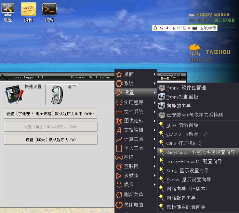
Task: Click the penguin icon in input method bar
Action: [155, 28]
